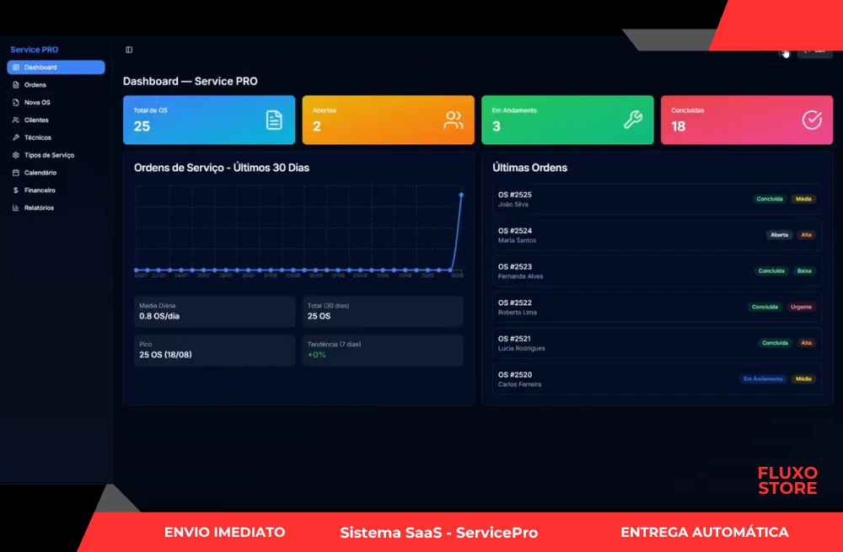Screen dimensions: 843x552
Task: Go to the Relatórios menu item
Action: (39, 208)
